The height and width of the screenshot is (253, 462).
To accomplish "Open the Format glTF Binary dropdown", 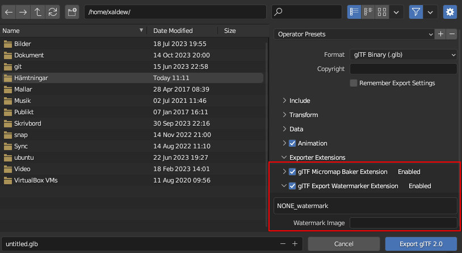I will click(x=404, y=55).
